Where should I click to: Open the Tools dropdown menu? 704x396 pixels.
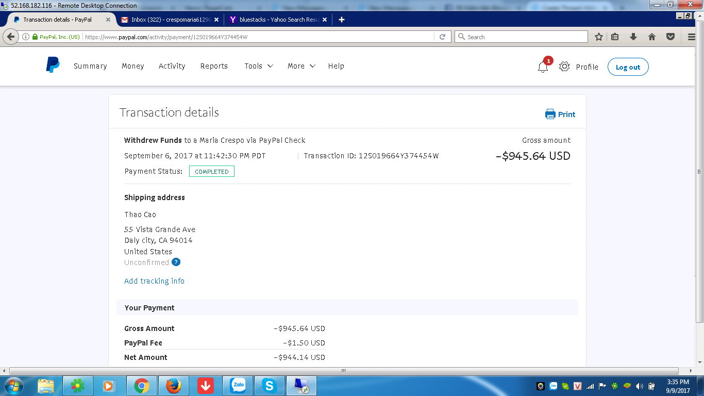coord(259,66)
